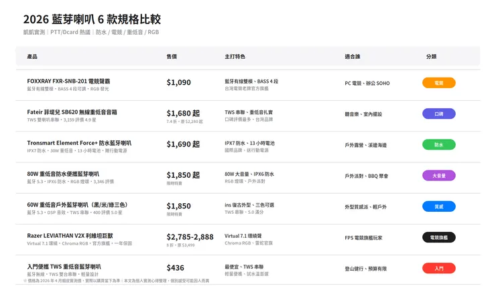Click the 80W row's $1,850 起 price
The width and height of the screenshot is (496, 286).
pyautogui.click(x=183, y=175)
